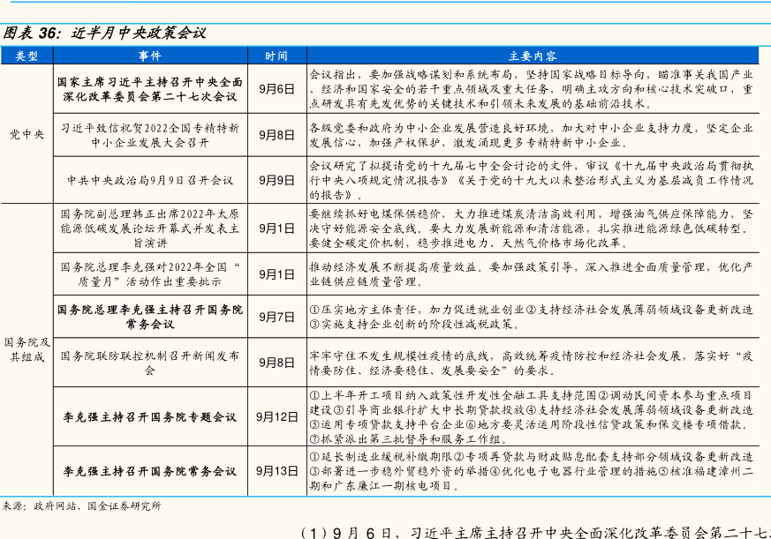
Task: Click event 李克强主持召开国务院常务会议
Action: pos(150,471)
